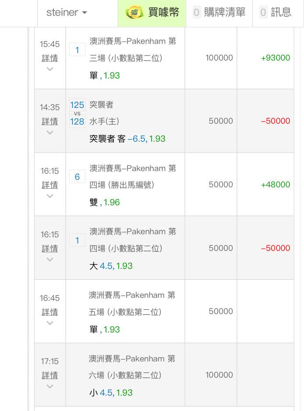This screenshot has height=411, width=304.
Task: Click result number 6 box for 第四場
Action: pos(77,177)
